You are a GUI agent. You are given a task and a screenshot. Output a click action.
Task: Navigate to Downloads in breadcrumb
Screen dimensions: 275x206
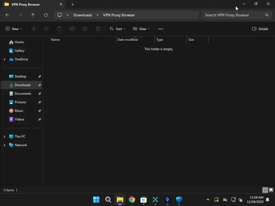coord(83,15)
